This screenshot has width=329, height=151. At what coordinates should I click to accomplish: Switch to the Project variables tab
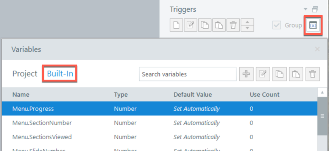(25, 74)
